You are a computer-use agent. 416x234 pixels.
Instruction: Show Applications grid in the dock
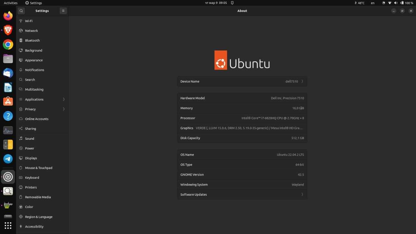point(8,226)
